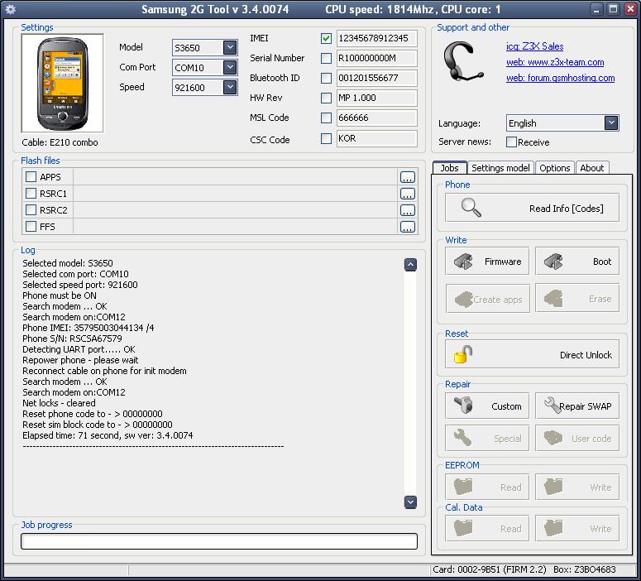Click log line 'Phone S/N: RSCSA67579'
641x581 pixels.
[x=72, y=339]
